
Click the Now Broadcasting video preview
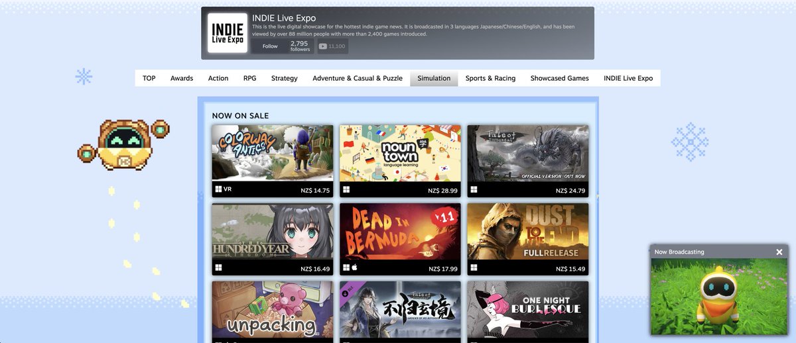719,297
